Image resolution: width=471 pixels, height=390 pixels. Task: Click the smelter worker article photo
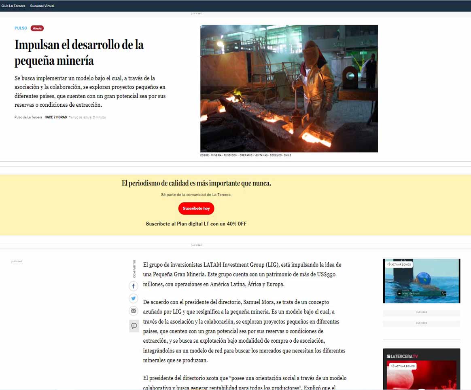tap(289, 89)
